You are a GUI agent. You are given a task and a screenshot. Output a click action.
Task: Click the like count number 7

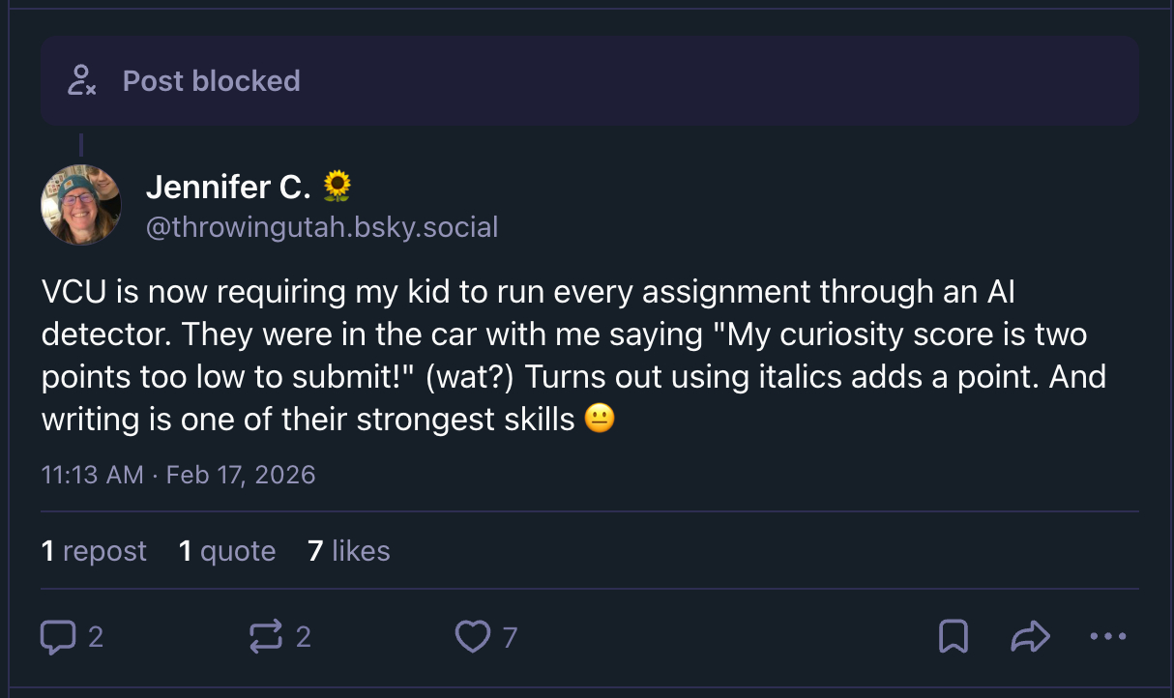coord(510,637)
